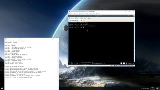Viewport: 160px width, 90px height.
Task: Open the terminal's Ajuda menu
Action: click(x=89, y=18)
